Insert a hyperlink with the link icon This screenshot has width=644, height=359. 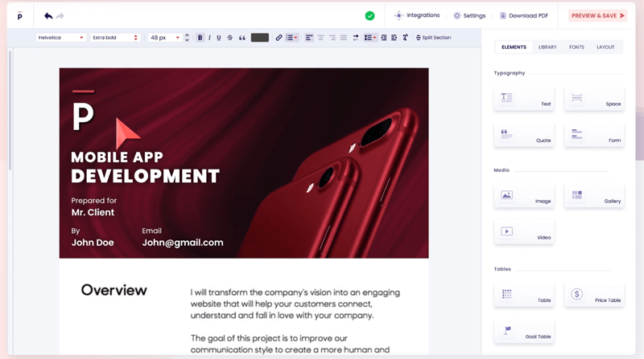point(279,38)
